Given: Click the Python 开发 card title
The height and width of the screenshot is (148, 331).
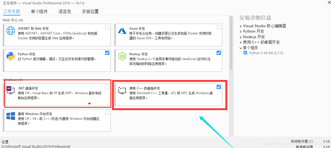Looking at the screenshot, I should pyautogui.click(x=27, y=54).
